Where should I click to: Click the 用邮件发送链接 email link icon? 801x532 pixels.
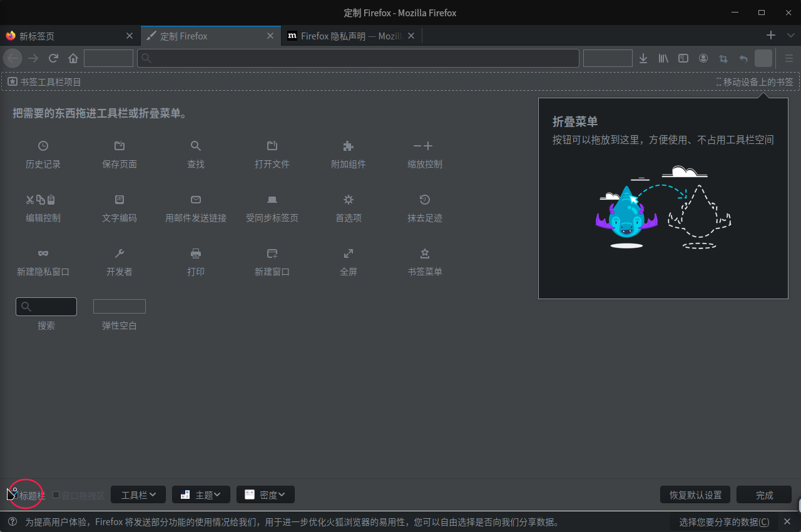(x=196, y=200)
